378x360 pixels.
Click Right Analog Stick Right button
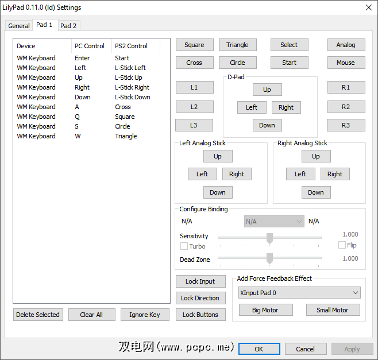pyautogui.click(x=335, y=174)
